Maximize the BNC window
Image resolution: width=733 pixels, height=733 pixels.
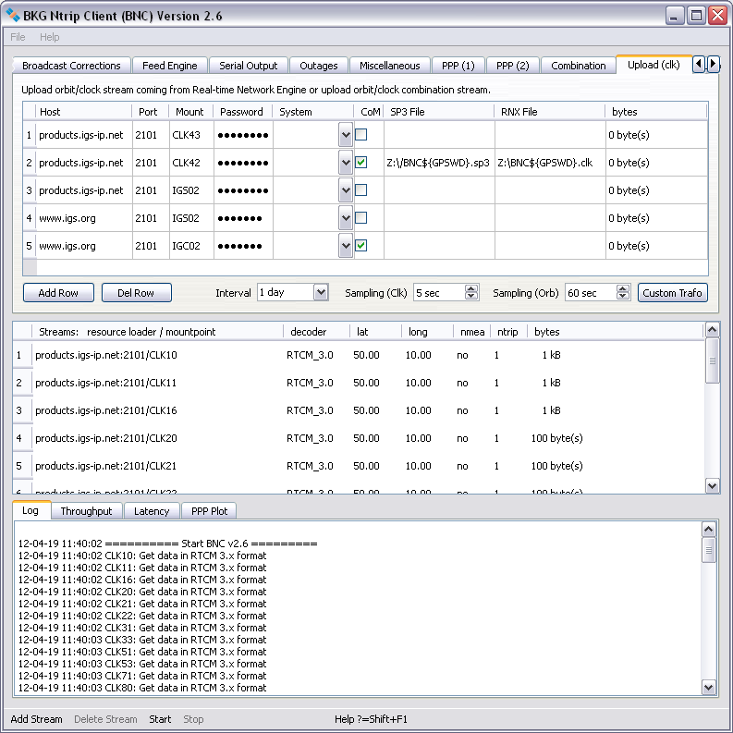coord(696,15)
